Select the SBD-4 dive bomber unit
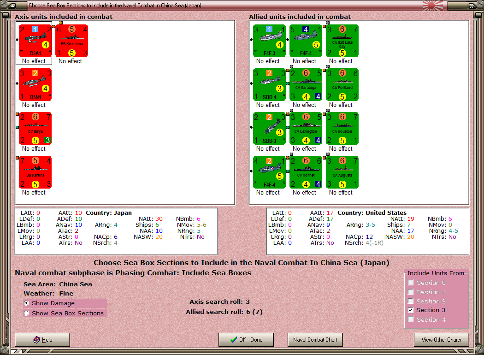 [x=270, y=85]
